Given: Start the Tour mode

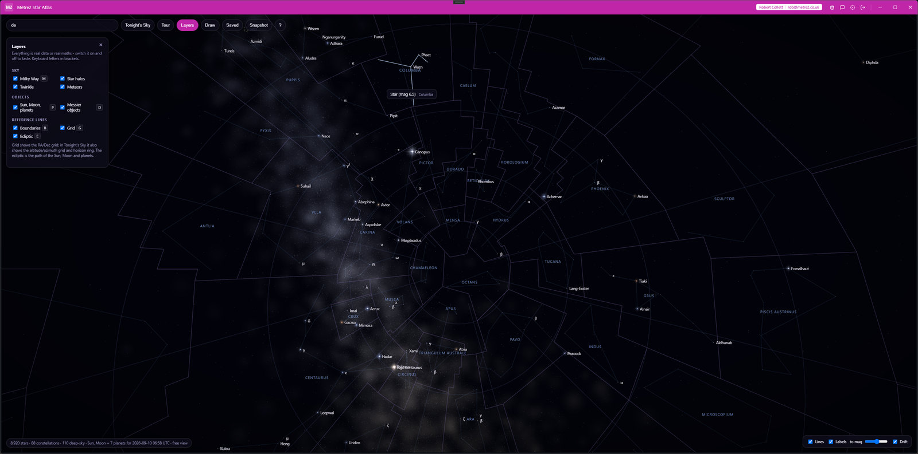Looking at the screenshot, I should point(166,25).
